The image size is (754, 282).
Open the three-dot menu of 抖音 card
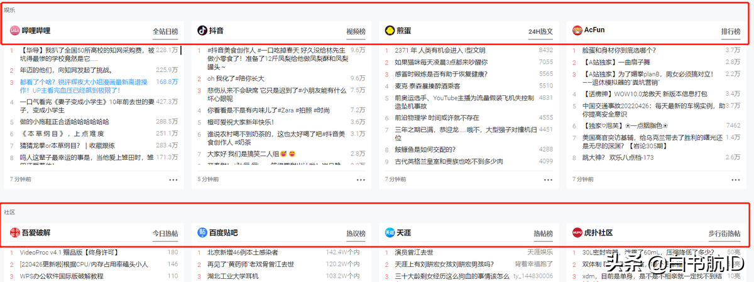tap(361, 179)
